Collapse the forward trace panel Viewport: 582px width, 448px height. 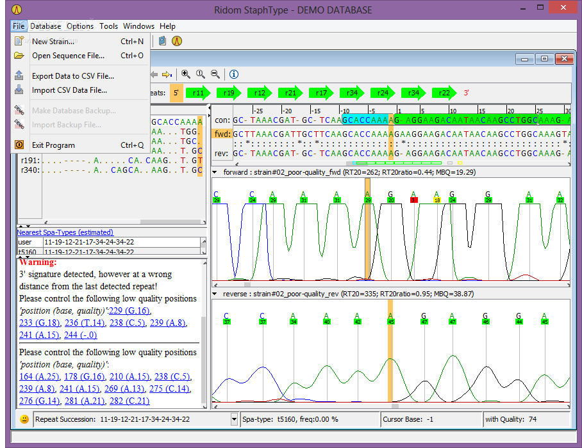215,172
